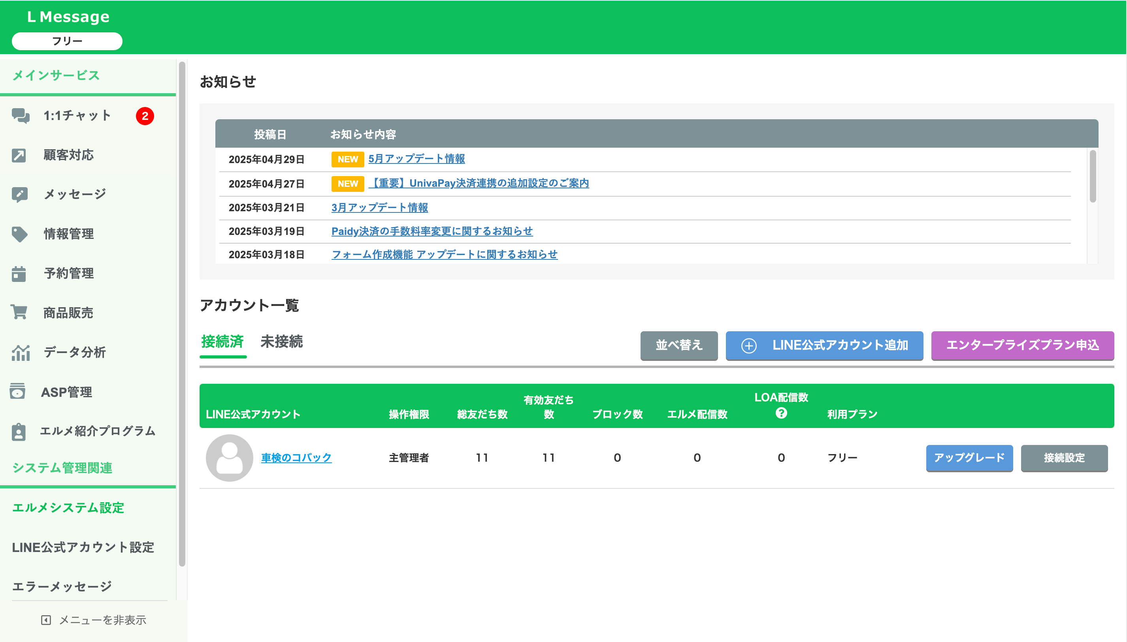Click the エルメ紹介プログラム badge icon
Image resolution: width=1127 pixels, height=642 pixels.
tap(19, 431)
